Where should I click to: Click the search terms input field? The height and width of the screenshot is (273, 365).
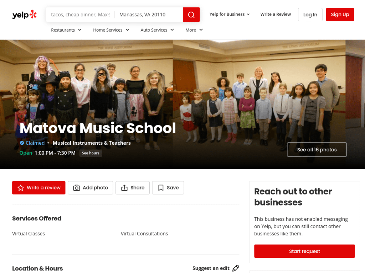pos(81,15)
